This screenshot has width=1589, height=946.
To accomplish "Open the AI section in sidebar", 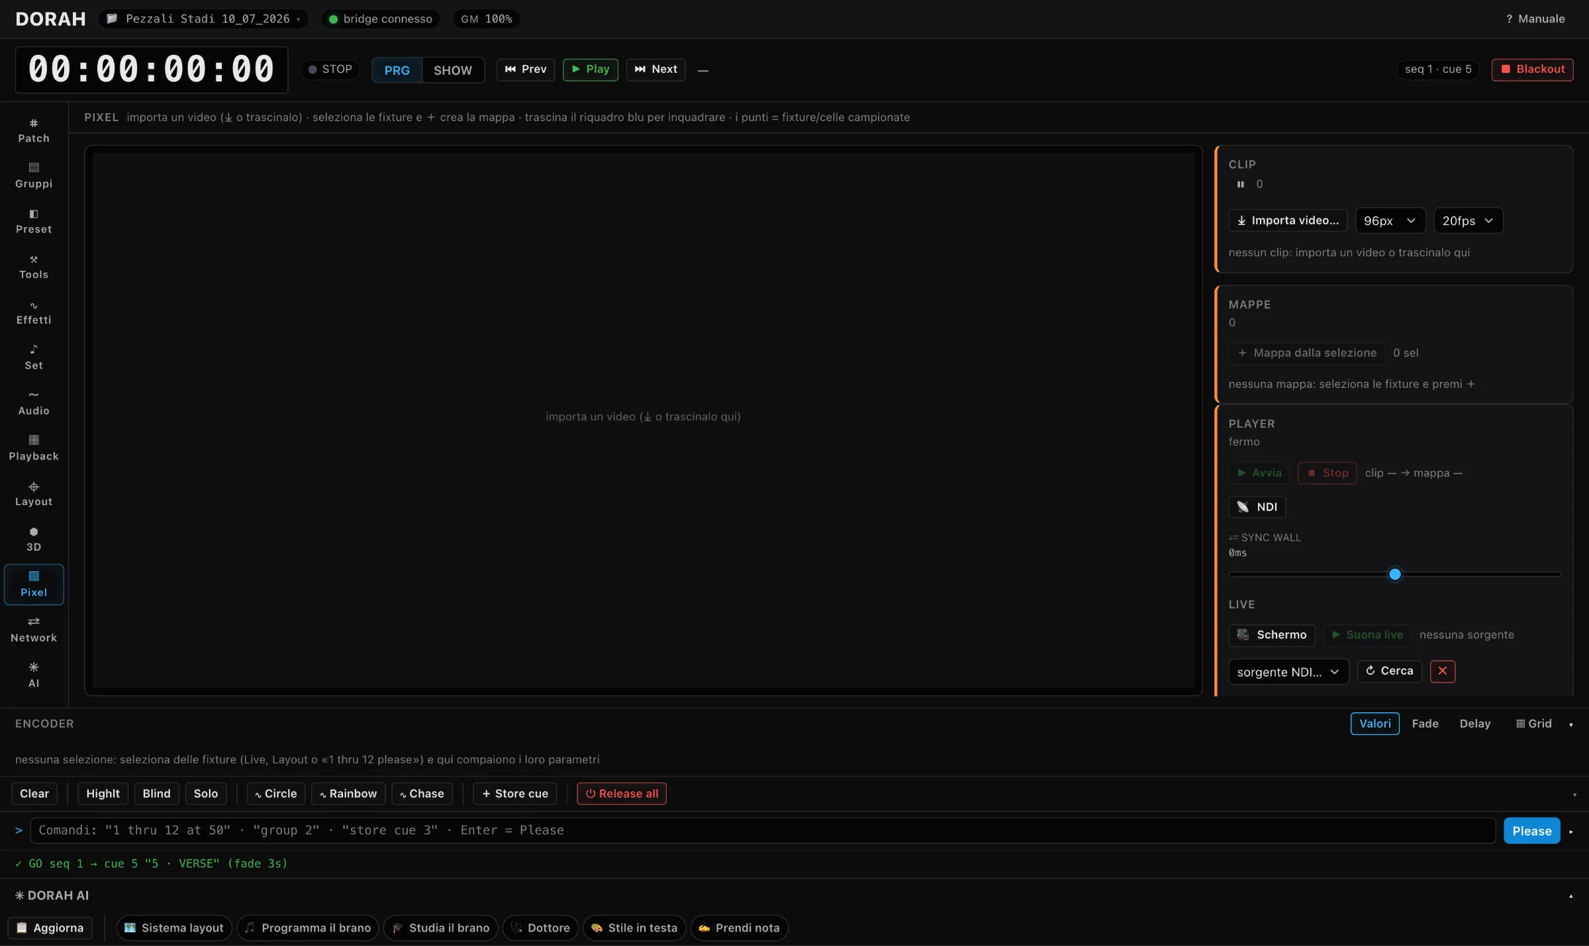I will click(x=34, y=676).
